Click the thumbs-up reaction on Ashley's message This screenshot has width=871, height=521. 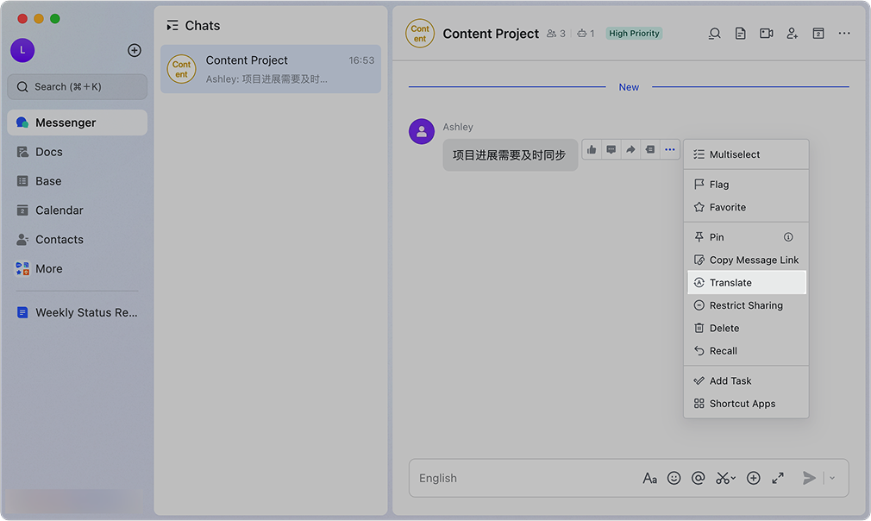click(x=592, y=149)
